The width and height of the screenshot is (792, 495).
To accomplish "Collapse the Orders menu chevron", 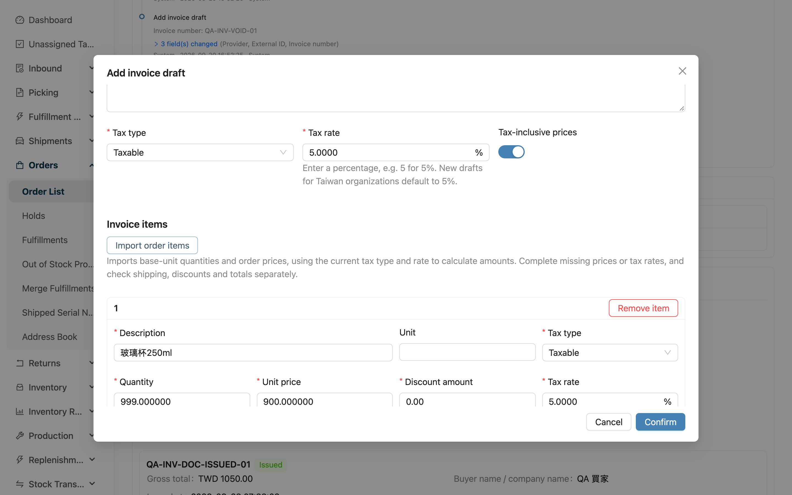I will (x=91, y=165).
